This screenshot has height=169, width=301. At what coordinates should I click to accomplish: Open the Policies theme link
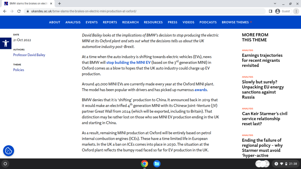coord(19,70)
